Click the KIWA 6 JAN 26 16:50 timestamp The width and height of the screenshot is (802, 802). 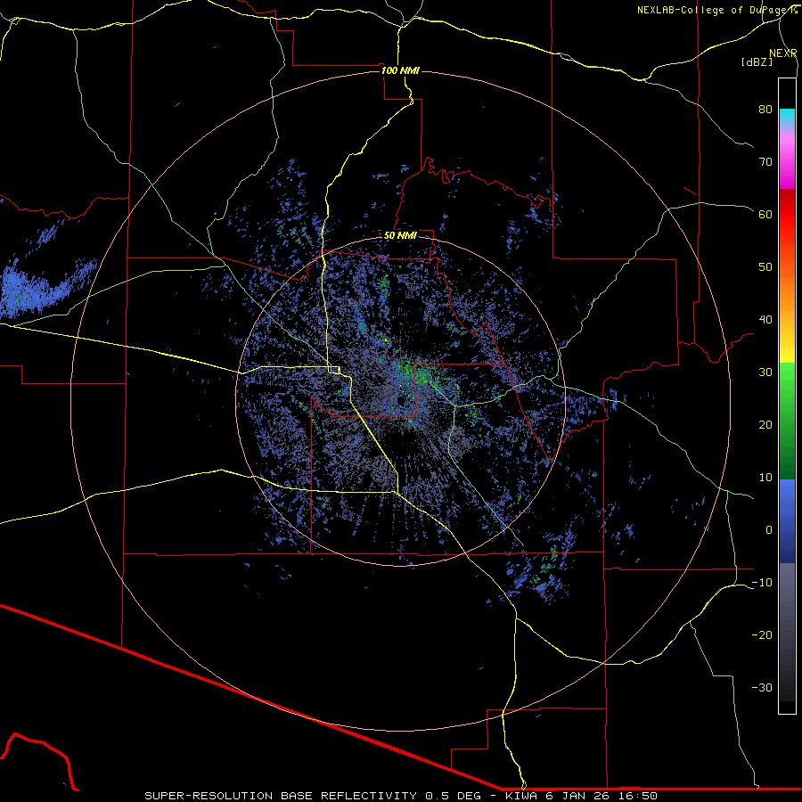(581, 796)
